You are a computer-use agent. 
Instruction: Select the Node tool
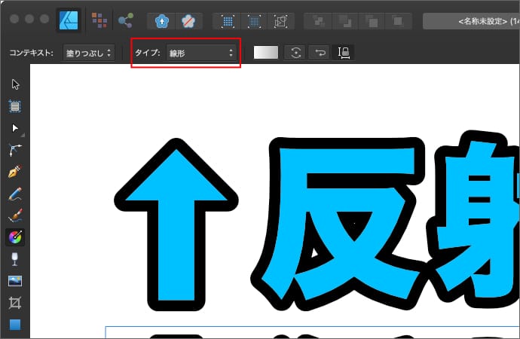[15, 128]
